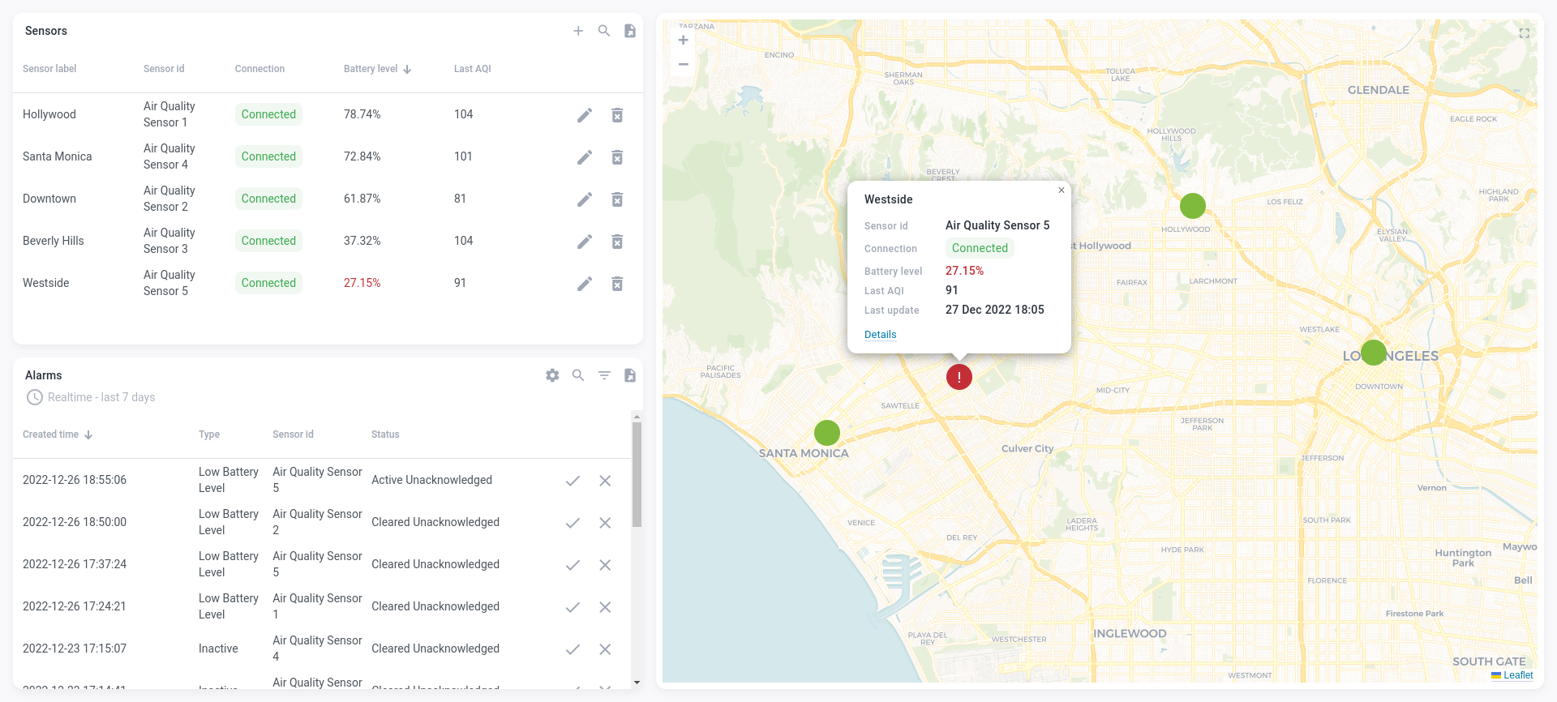1557x702 pixels.
Task: Delete the Santa Monica sensor
Action: point(617,157)
